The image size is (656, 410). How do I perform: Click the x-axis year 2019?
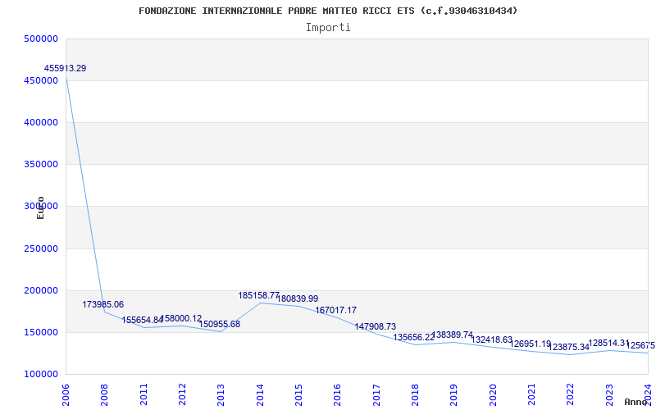[454, 394]
